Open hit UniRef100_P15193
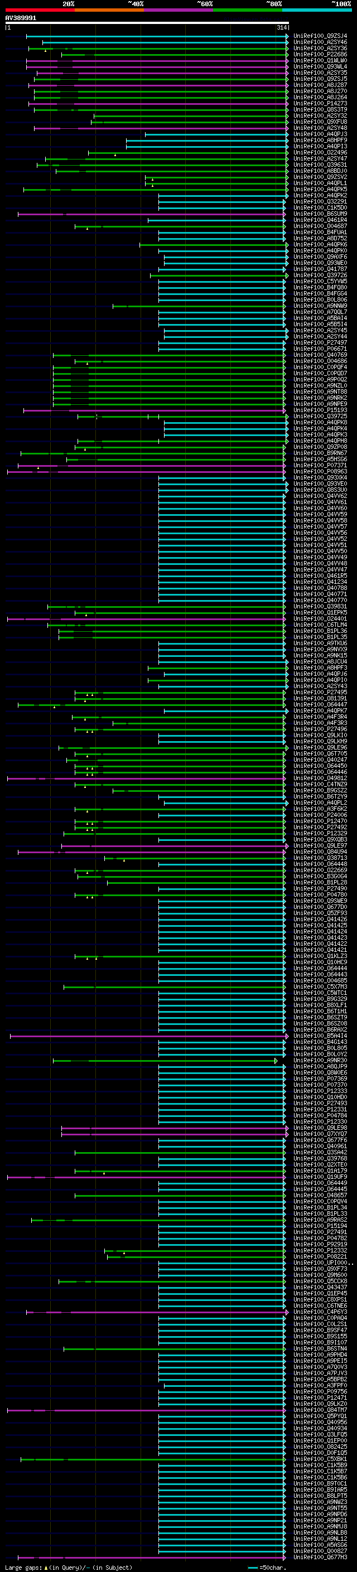Viewport: 357px width, 1572px height. (x=320, y=410)
